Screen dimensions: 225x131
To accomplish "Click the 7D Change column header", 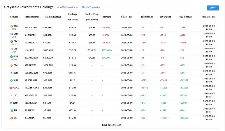I will point(166,17).
